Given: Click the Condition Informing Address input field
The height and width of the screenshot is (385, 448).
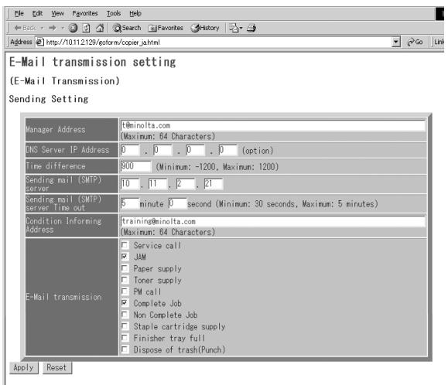Looking at the screenshot, I should pyautogui.click(x=273, y=221).
